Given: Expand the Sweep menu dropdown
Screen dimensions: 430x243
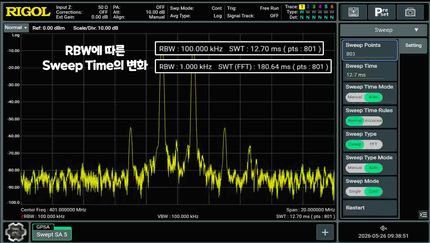Looking at the screenshot, I should 383,30.
